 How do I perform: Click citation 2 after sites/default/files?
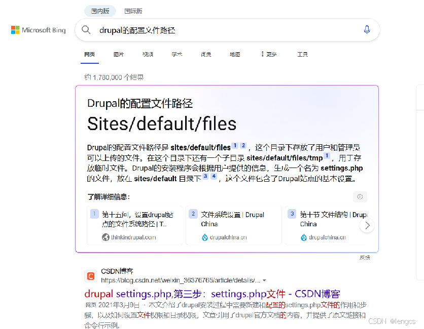[x=243, y=145]
